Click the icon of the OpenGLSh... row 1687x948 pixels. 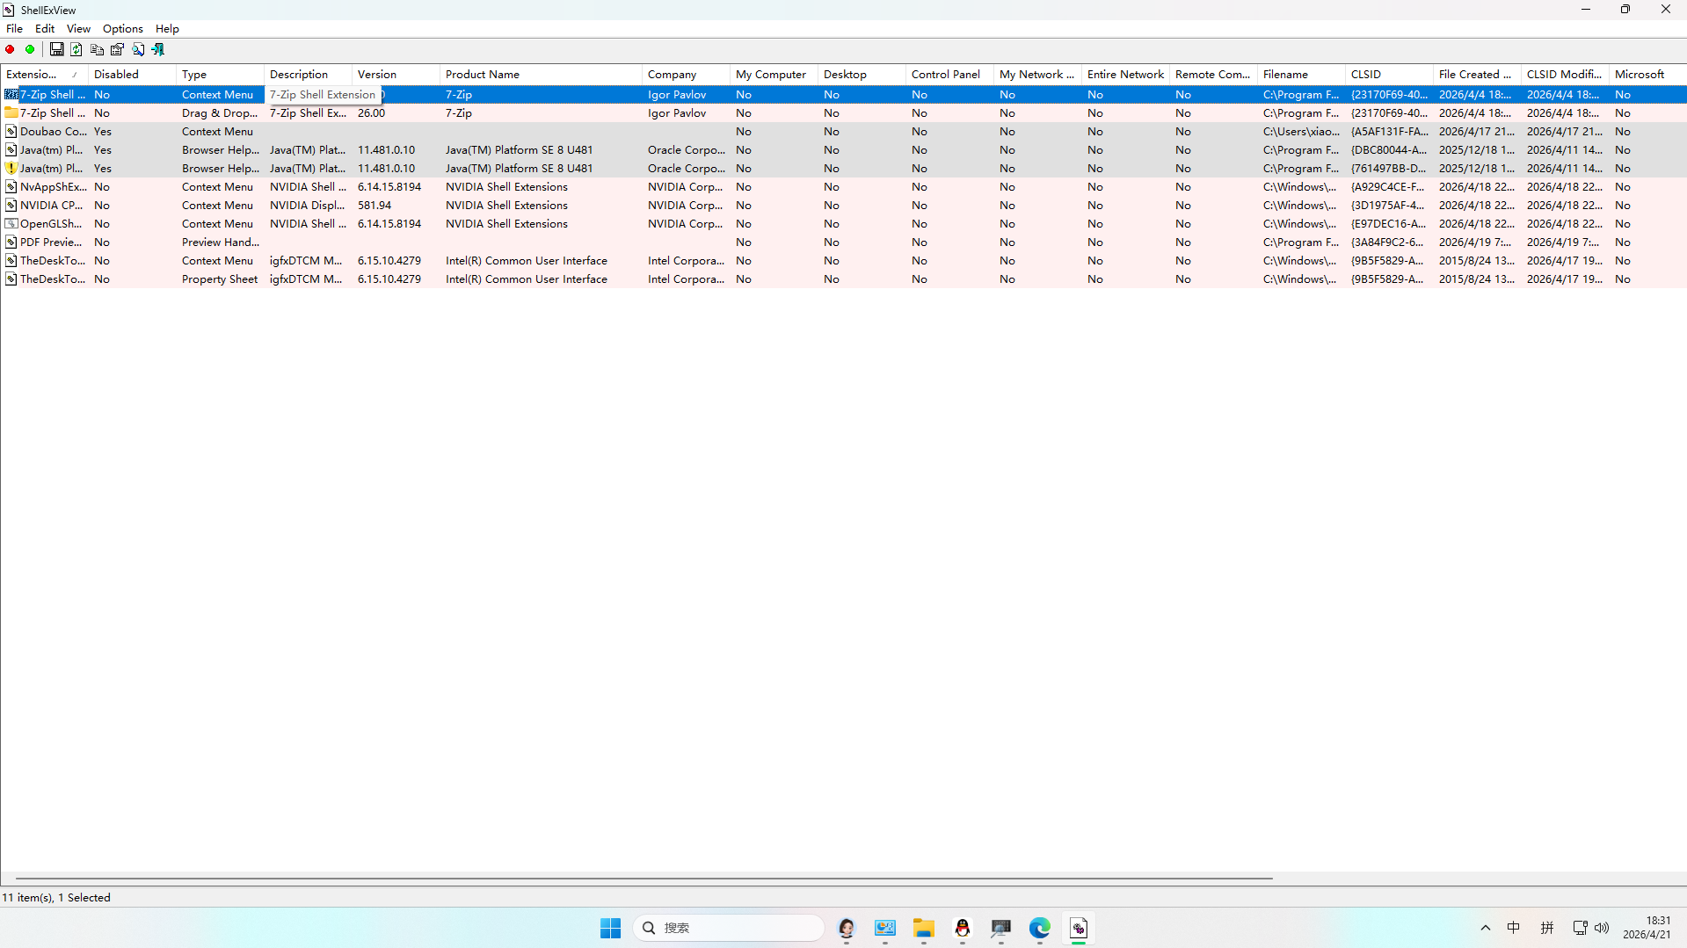tap(11, 224)
